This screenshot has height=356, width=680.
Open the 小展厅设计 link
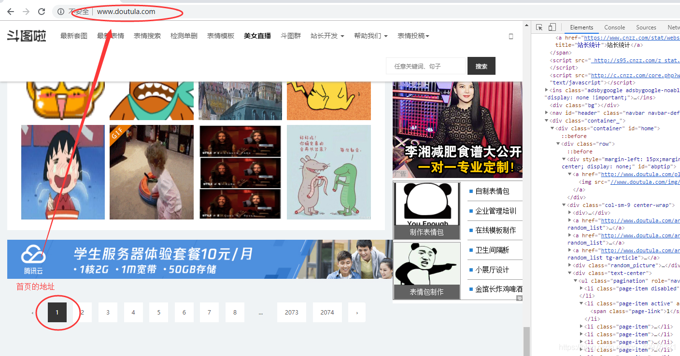[x=492, y=270]
